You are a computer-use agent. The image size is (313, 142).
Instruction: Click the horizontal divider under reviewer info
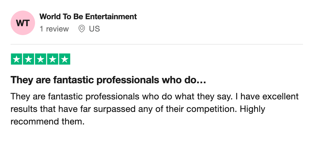(156, 44)
